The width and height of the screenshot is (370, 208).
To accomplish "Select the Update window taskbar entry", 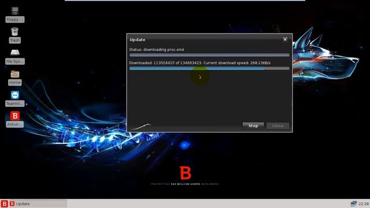I will coord(38,204).
